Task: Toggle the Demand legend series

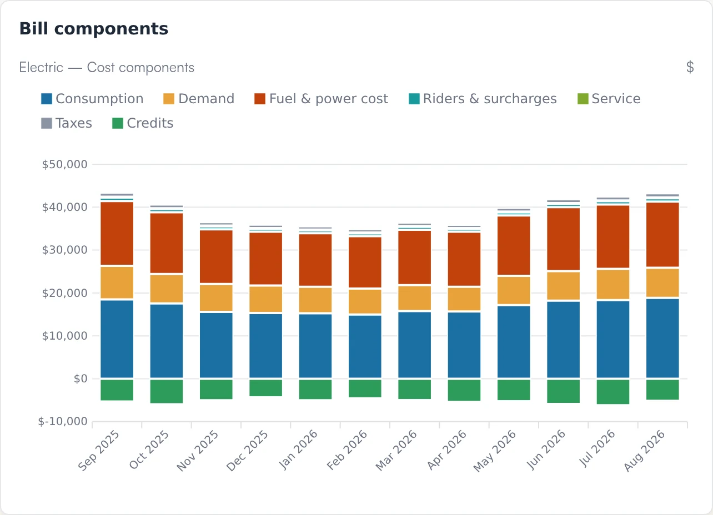Action: click(x=199, y=99)
